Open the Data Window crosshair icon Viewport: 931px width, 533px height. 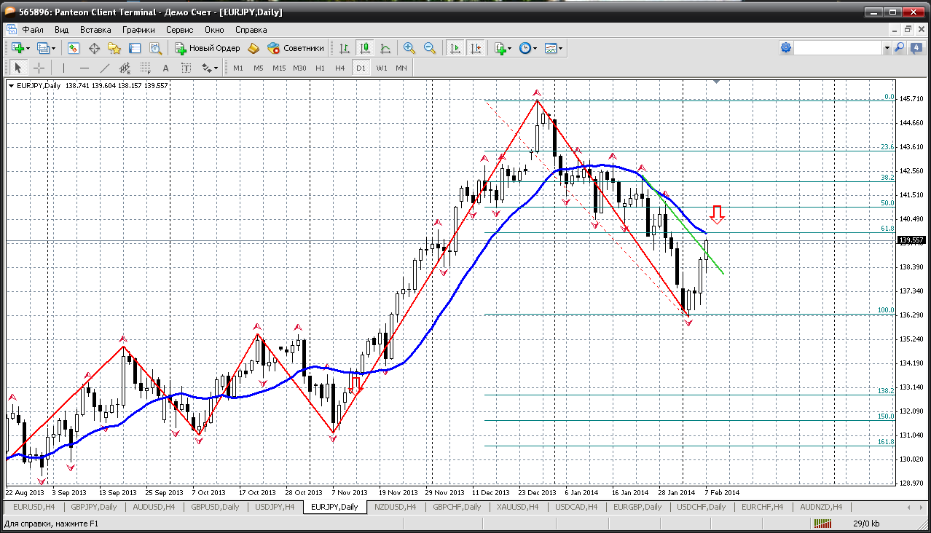point(94,48)
